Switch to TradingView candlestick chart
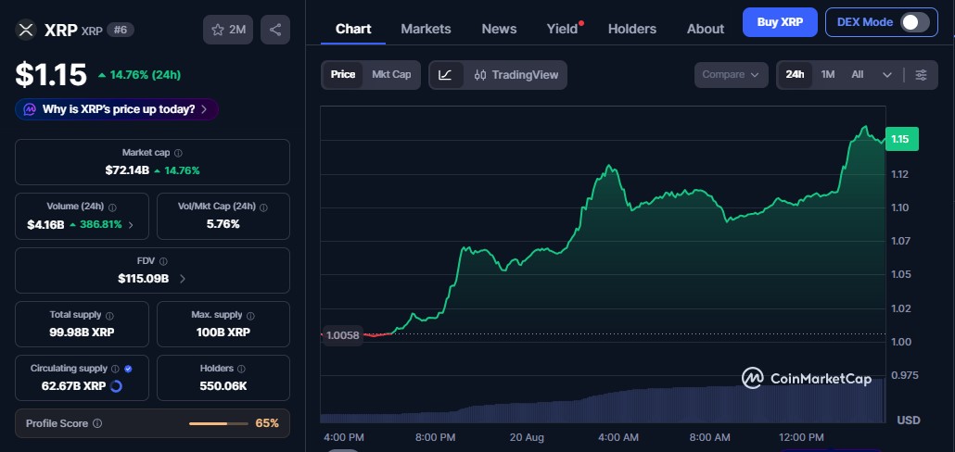 click(516, 75)
